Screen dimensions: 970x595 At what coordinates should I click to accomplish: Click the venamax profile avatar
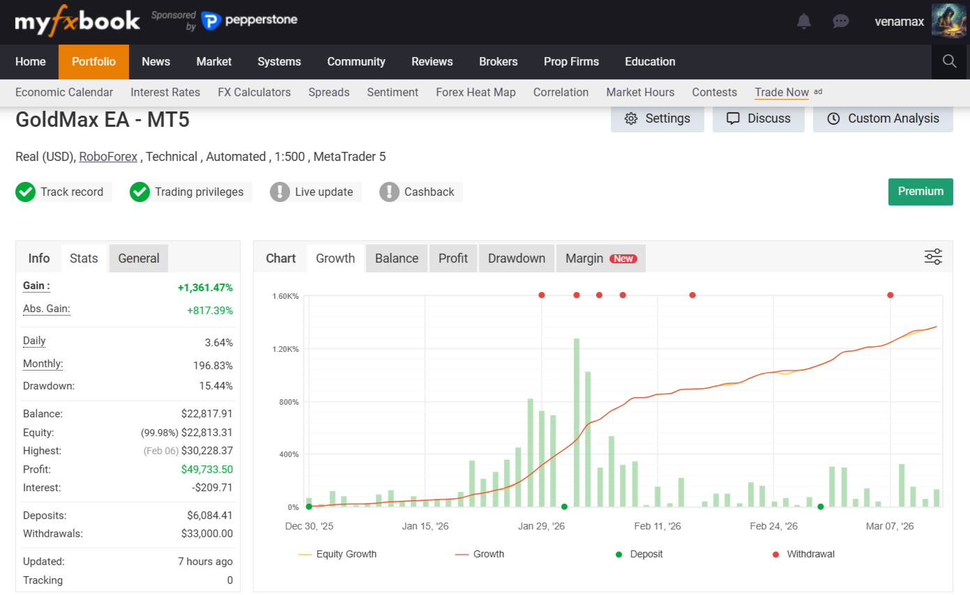coord(948,21)
